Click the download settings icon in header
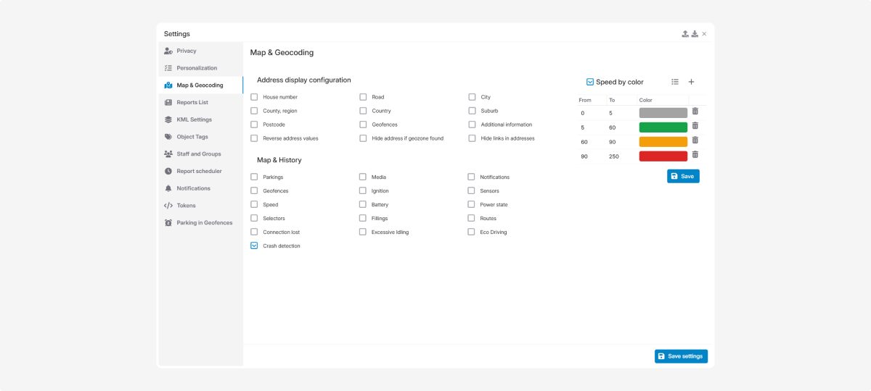This screenshot has width=871, height=391. pyautogui.click(x=695, y=34)
